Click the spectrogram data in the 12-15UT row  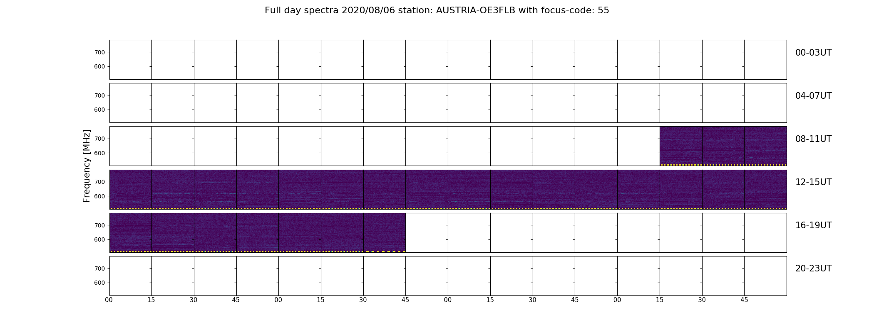(448, 189)
